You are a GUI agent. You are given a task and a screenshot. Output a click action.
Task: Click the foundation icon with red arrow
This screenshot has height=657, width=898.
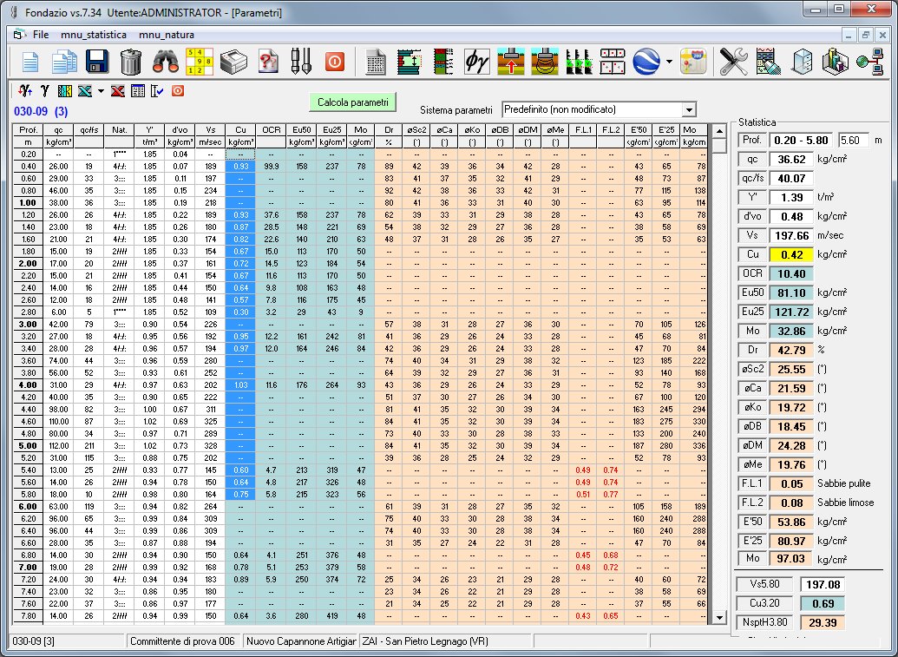pos(511,62)
